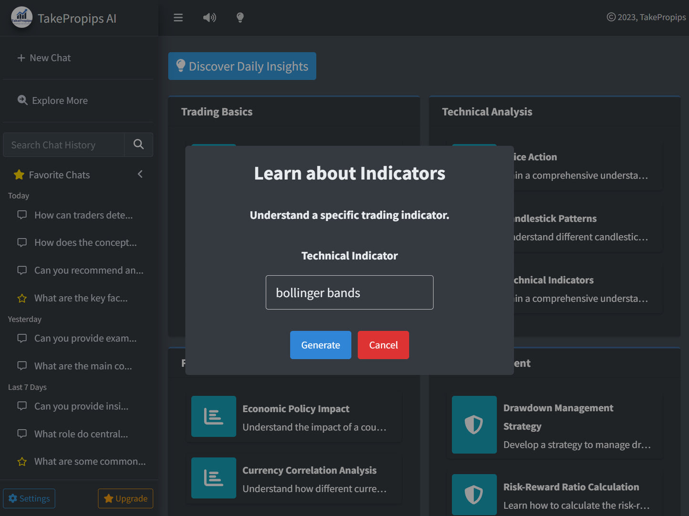Viewport: 689px width, 516px height.
Task: Click the Candlestick Patterns card title
Action: coord(555,219)
